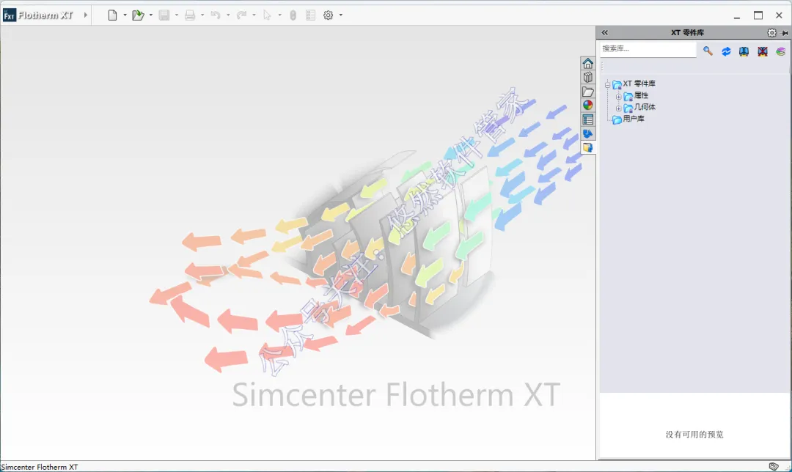
Task: Create a new document with the blank page icon
Action: pos(112,15)
